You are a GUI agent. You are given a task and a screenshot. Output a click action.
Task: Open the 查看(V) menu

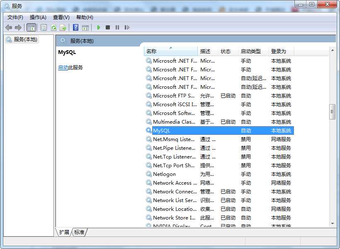[61, 17]
